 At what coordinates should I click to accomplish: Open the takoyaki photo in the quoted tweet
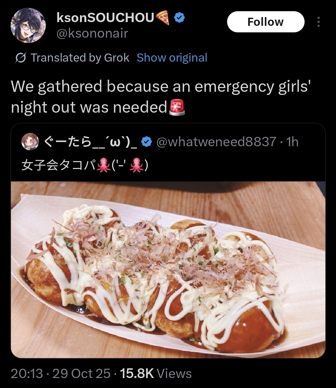pyautogui.click(x=168, y=269)
